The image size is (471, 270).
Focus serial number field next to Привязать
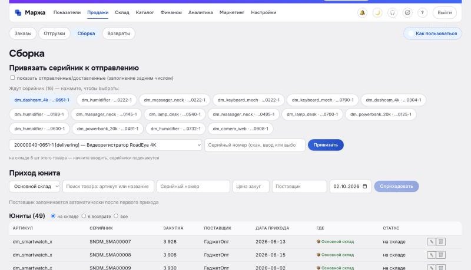255,145
